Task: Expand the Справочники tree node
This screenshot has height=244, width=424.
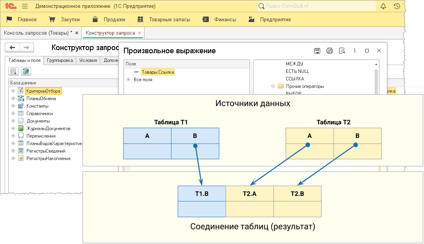Action: pos(13,114)
